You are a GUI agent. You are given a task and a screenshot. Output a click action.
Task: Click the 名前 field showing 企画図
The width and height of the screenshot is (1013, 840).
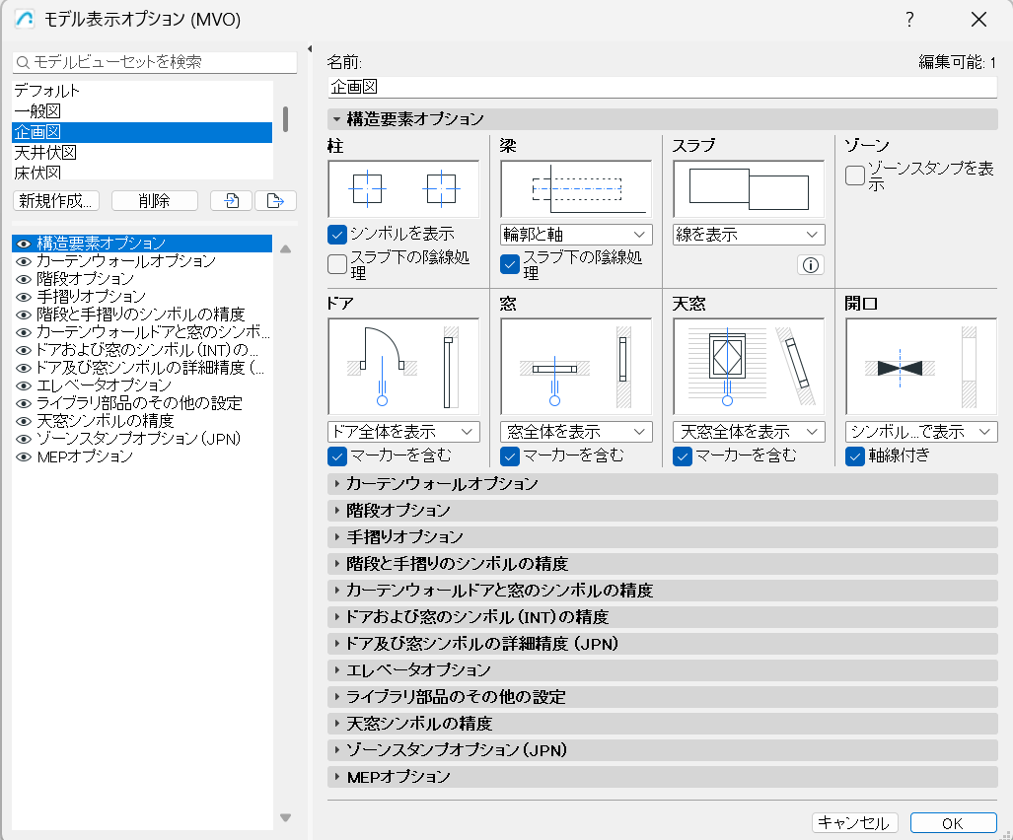(x=661, y=87)
